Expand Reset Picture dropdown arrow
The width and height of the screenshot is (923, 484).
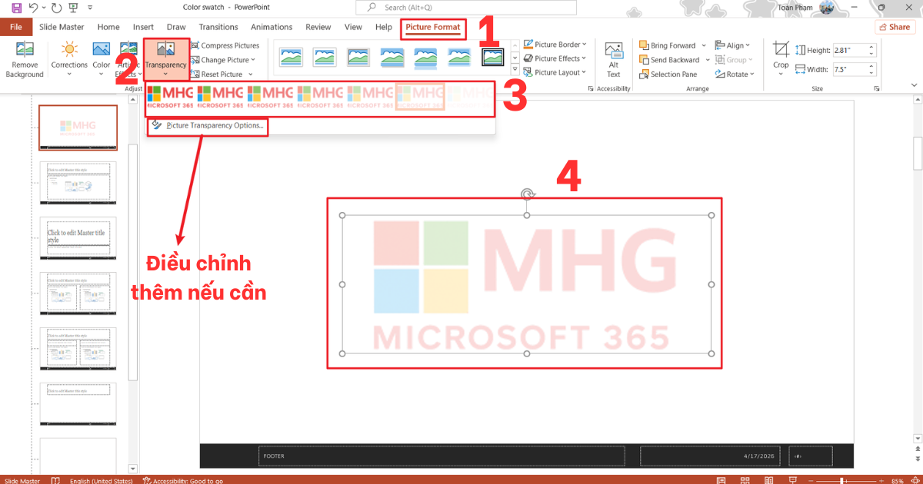point(250,75)
